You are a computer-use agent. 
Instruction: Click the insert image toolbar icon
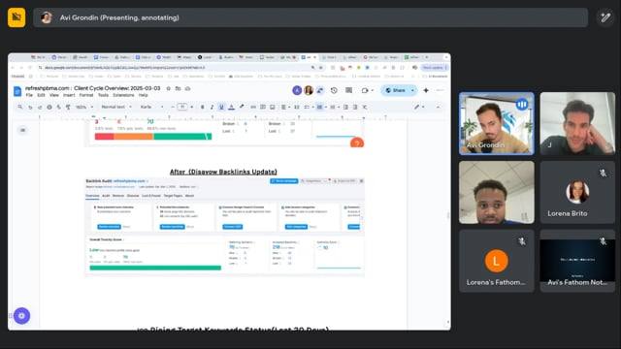pyautogui.click(x=272, y=107)
